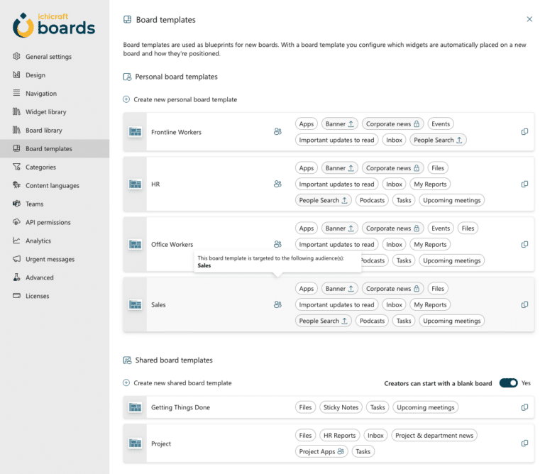
Task: Click Files chip in Office Workers row
Action: (468, 228)
